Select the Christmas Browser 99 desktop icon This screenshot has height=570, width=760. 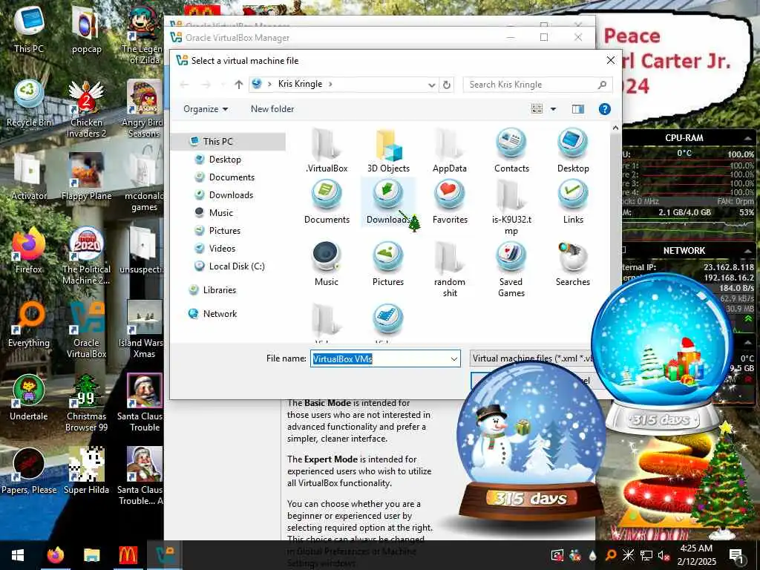click(86, 403)
